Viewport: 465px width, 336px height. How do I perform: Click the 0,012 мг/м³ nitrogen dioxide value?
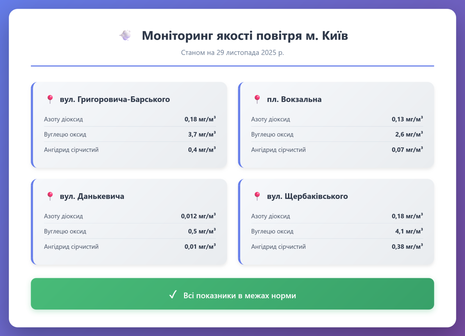click(x=198, y=216)
